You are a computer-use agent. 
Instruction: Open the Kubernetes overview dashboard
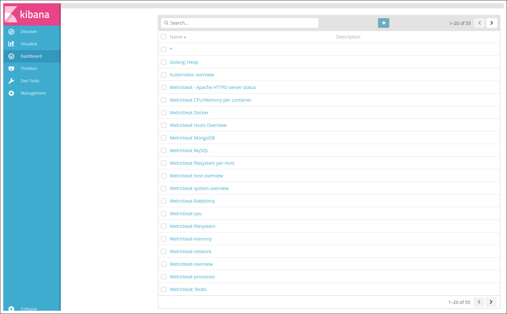tap(192, 75)
